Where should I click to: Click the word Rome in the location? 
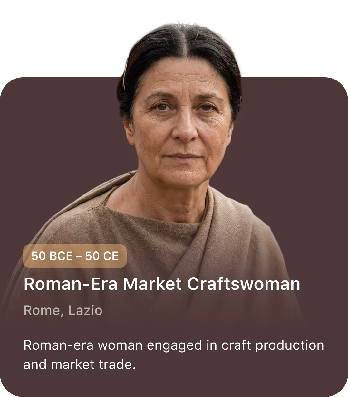pyautogui.click(x=42, y=310)
